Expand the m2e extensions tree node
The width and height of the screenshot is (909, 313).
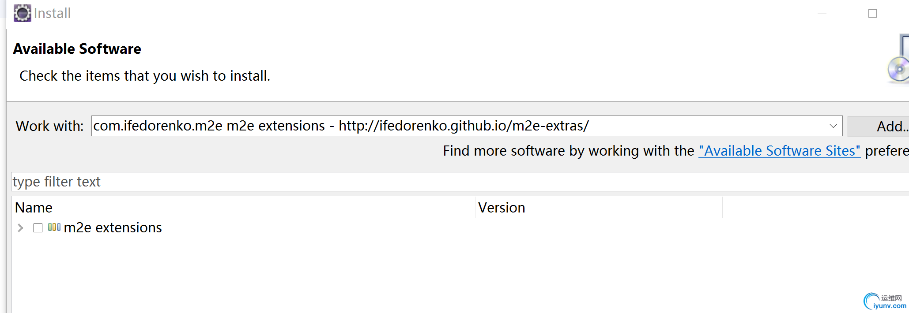pyautogui.click(x=20, y=228)
